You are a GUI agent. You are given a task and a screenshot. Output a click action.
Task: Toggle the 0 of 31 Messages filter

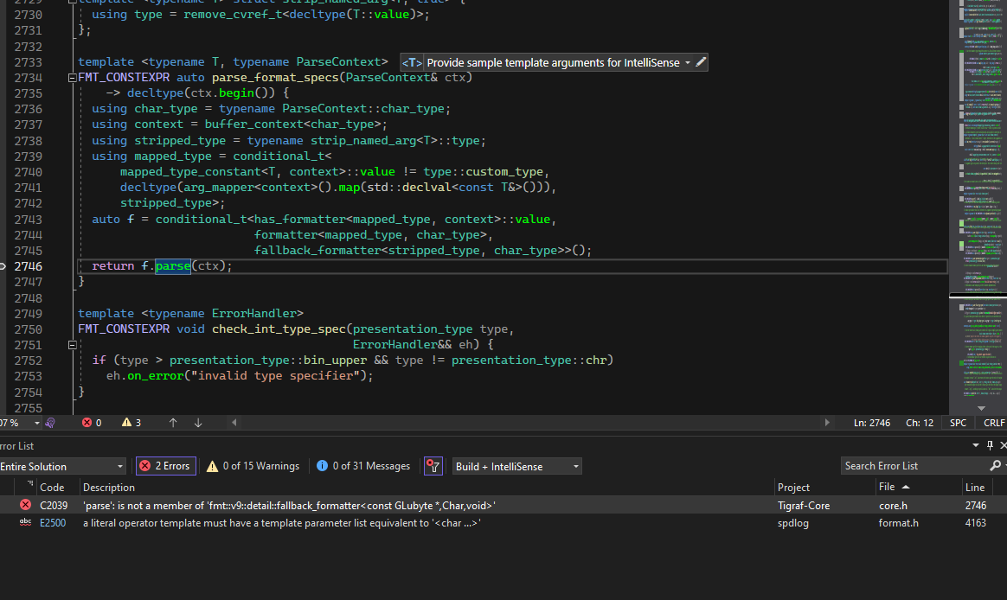pos(362,465)
